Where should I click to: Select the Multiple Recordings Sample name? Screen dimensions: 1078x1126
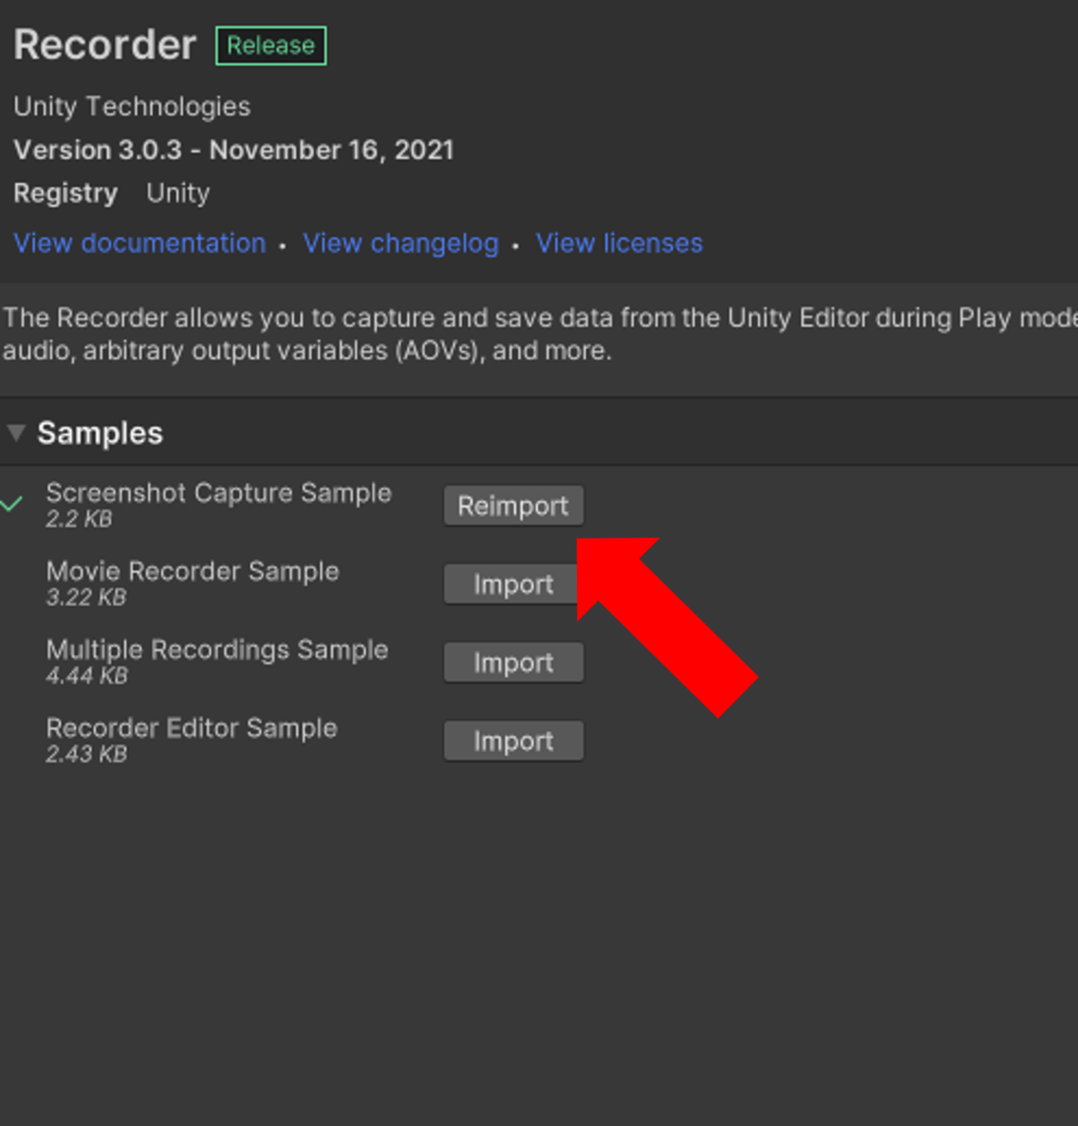click(x=217, y=649)
